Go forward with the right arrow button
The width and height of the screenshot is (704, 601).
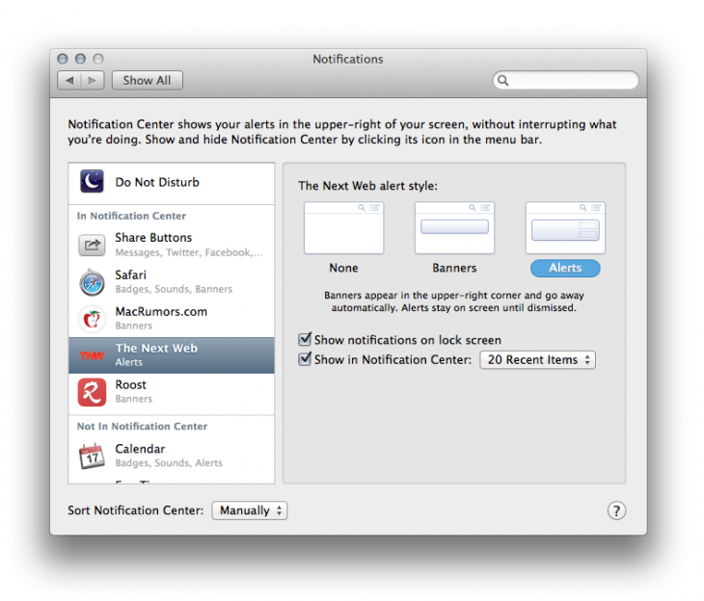pos(93,80)
